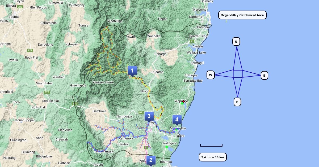The image size is (319, 167).
Task: Select the S compass label
Action: 237,102
